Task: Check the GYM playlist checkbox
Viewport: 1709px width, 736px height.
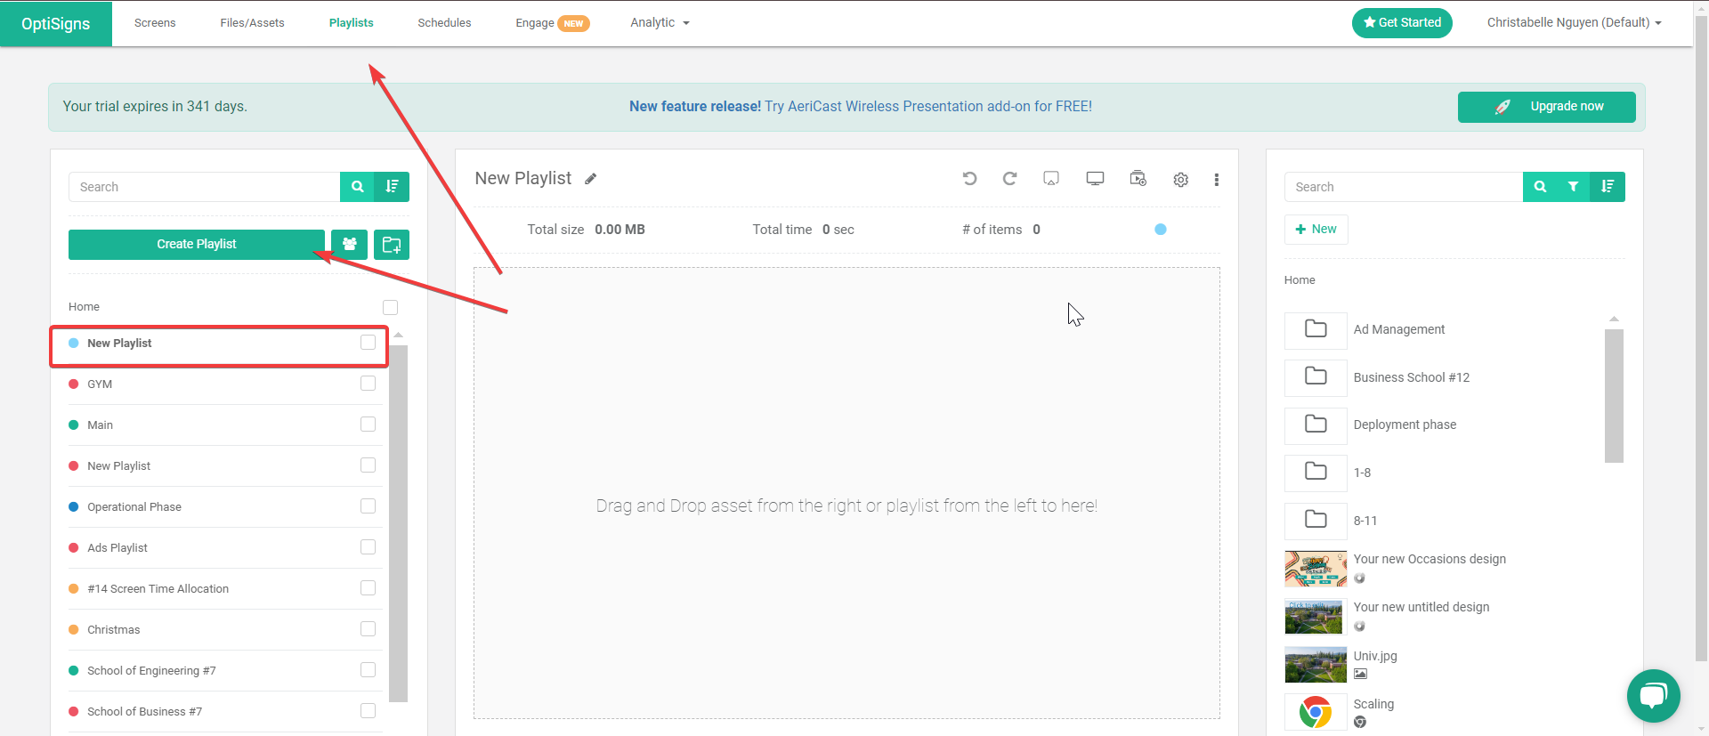Action: (368, 384)
